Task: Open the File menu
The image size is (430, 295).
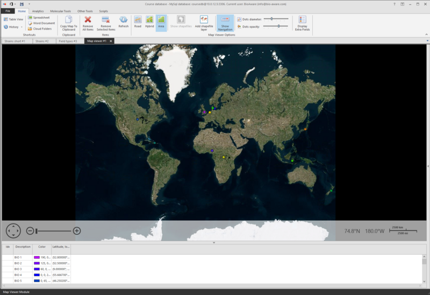Action: (8, 11)
